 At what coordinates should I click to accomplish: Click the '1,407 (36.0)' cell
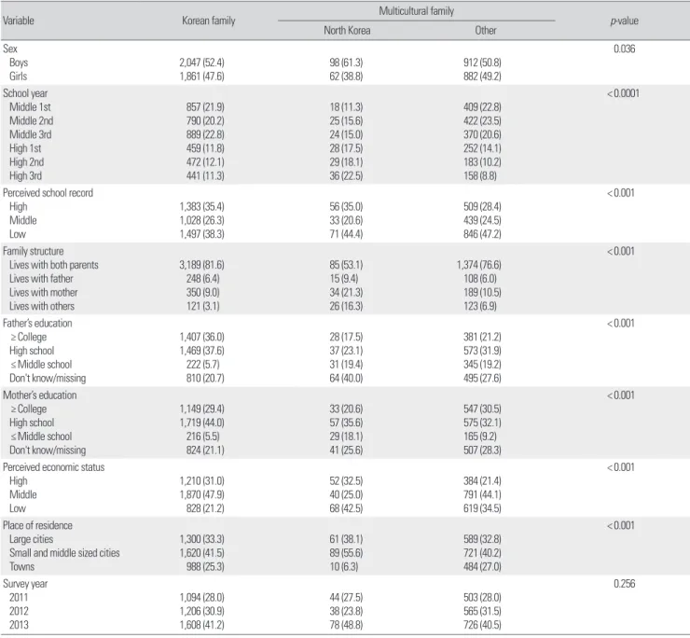(x=201, y=337)
